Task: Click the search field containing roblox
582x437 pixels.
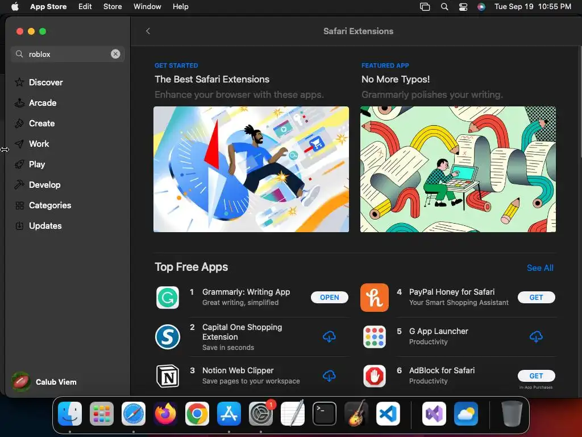Action: 68,54
